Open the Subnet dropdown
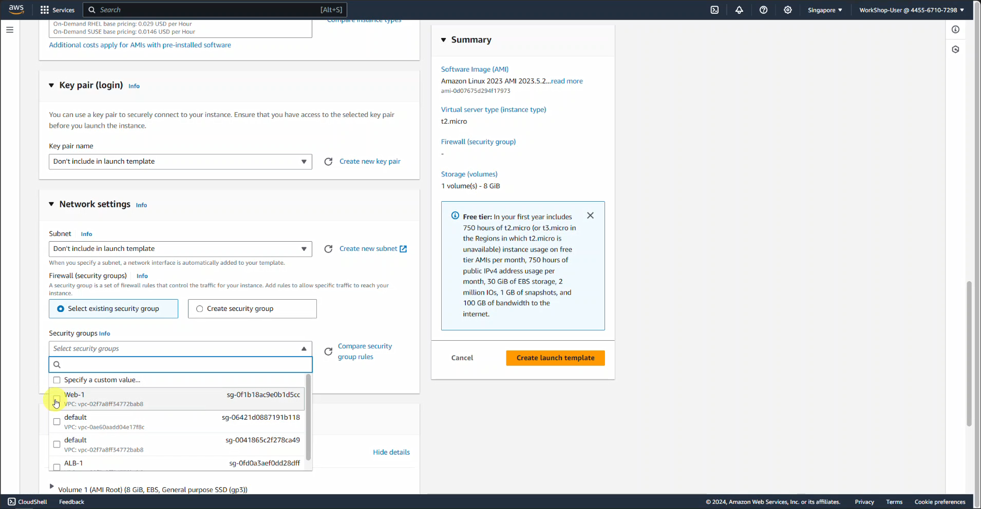The width and height of the screenshot is (981, 509). [x=180, y=249]
